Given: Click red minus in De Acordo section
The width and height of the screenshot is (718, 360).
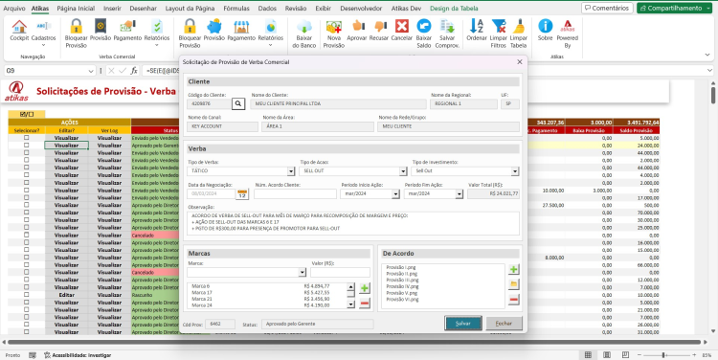Looking at the screenshot, I should click(514, 300).
